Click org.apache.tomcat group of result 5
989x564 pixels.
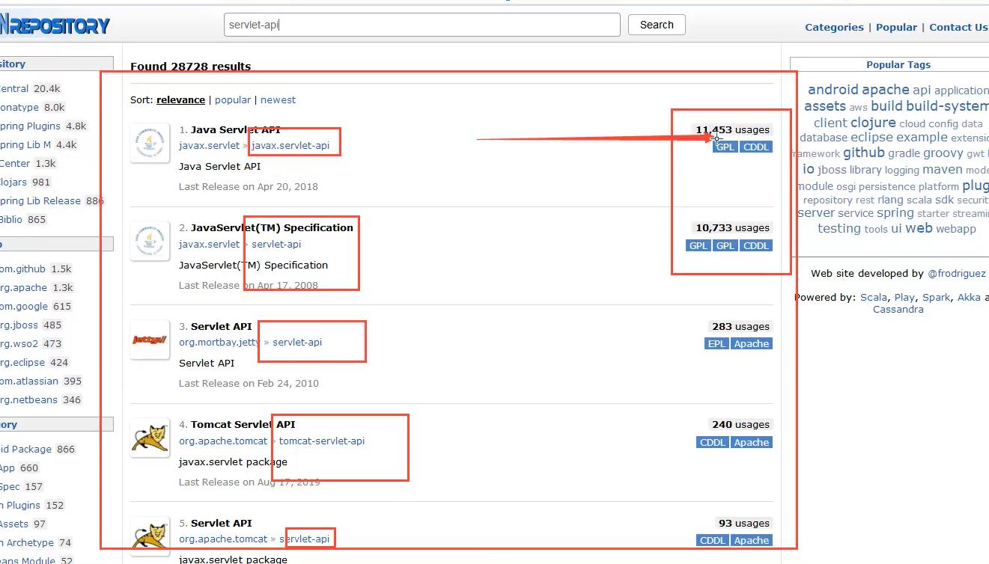[x=223, y=539]
